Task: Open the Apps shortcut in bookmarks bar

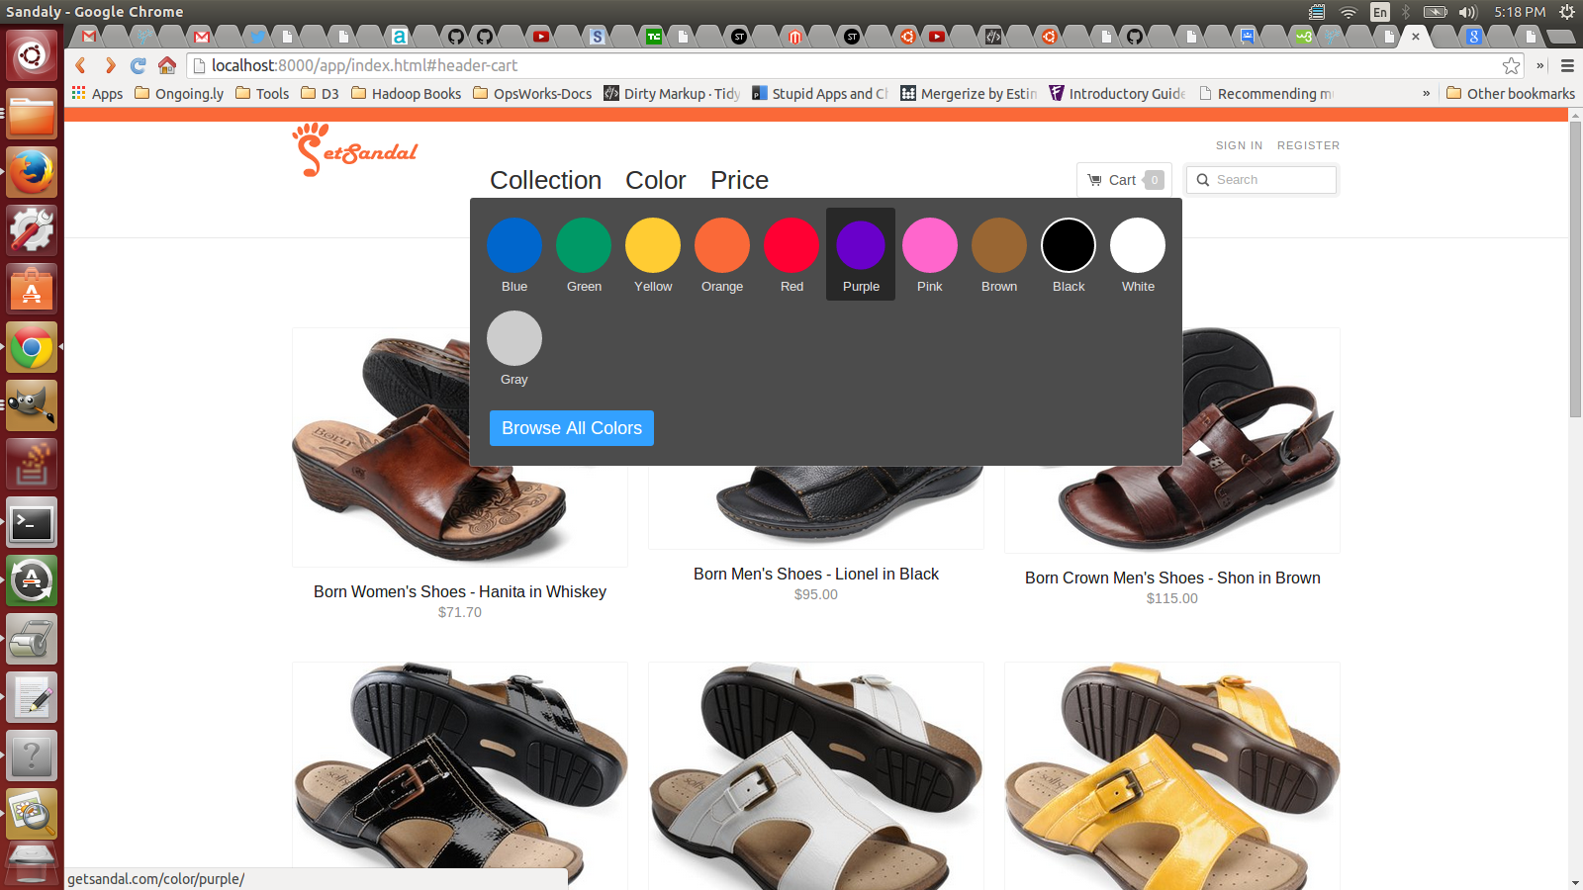Action: coord(98,93)
